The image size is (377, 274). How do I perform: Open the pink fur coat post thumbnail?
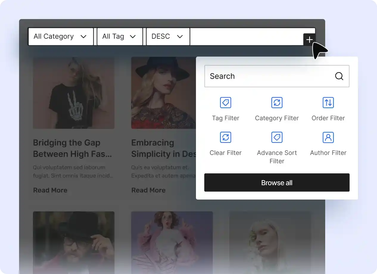pos(172,241)
